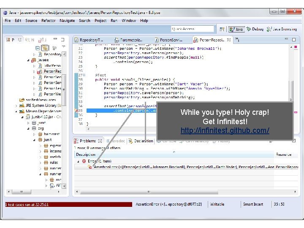This screenshot has height=228, width=304.
Task: Click the grayed focus-on-task icon in Package Explorer
Action: (54, 48)
